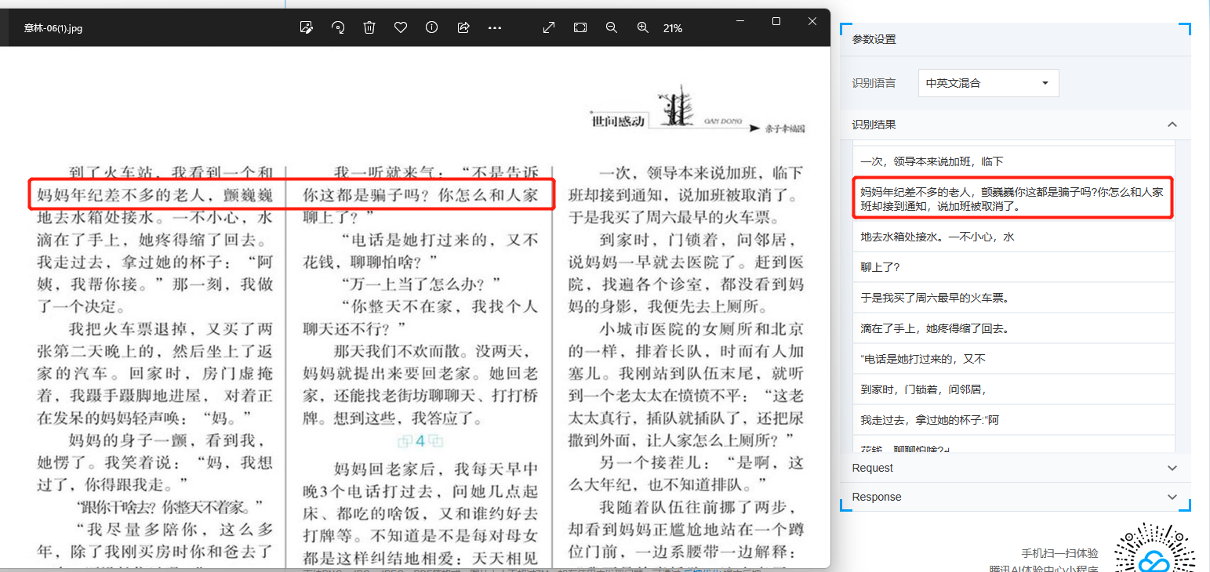
Task: Maximize the photo viewer window
Action: coord(776,21)
